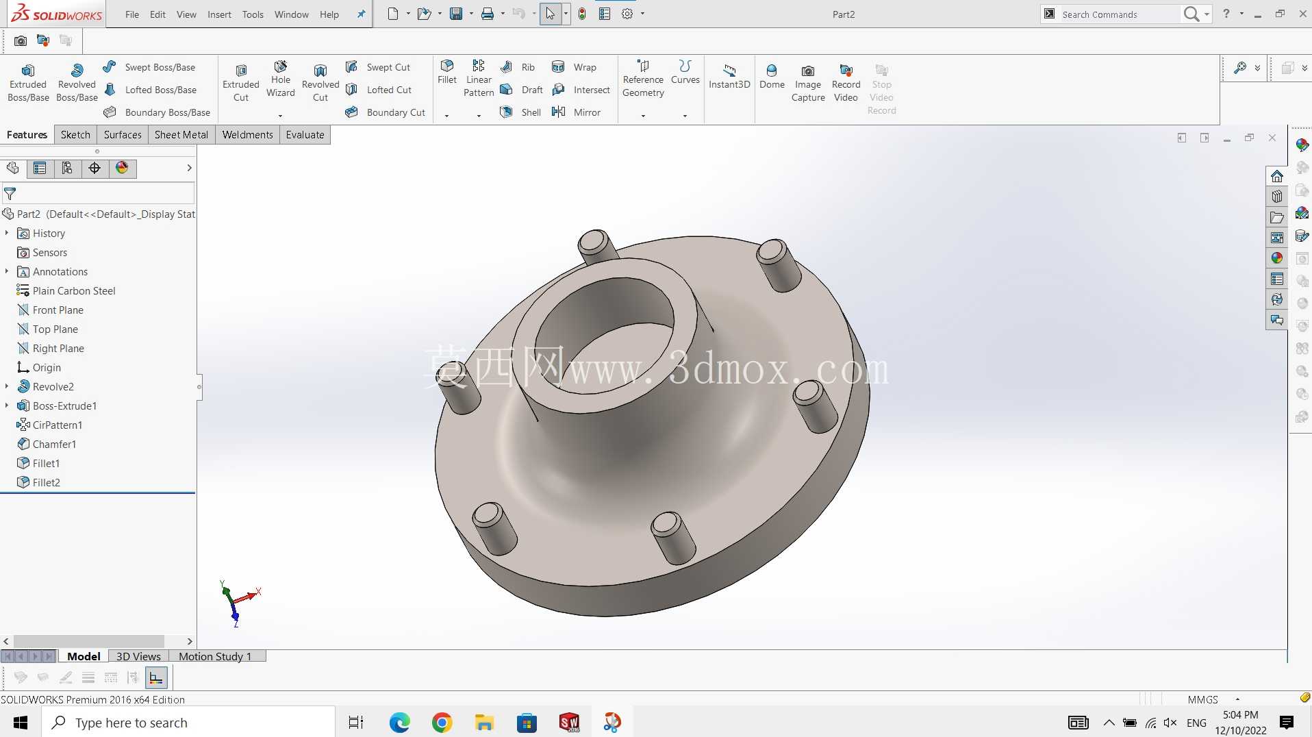Open the 3D Views tab
The image size is (1312, 737).
[138, 656]
